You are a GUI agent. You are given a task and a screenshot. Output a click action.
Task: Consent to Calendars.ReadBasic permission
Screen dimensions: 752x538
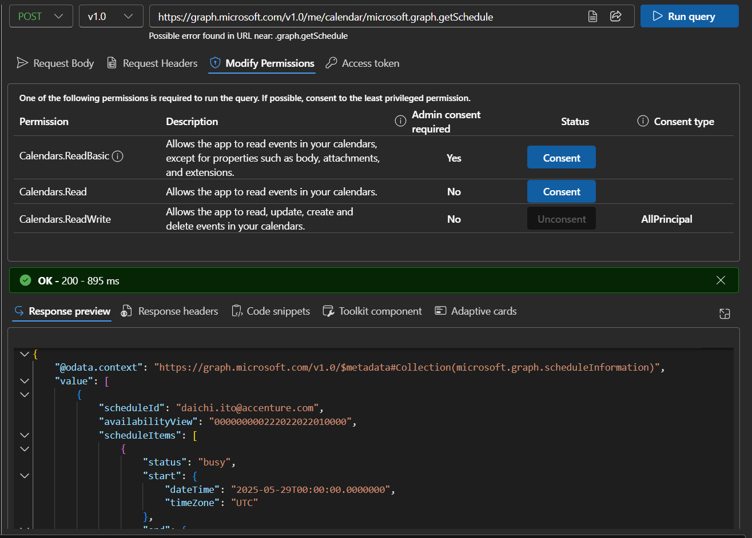(562, 158)
